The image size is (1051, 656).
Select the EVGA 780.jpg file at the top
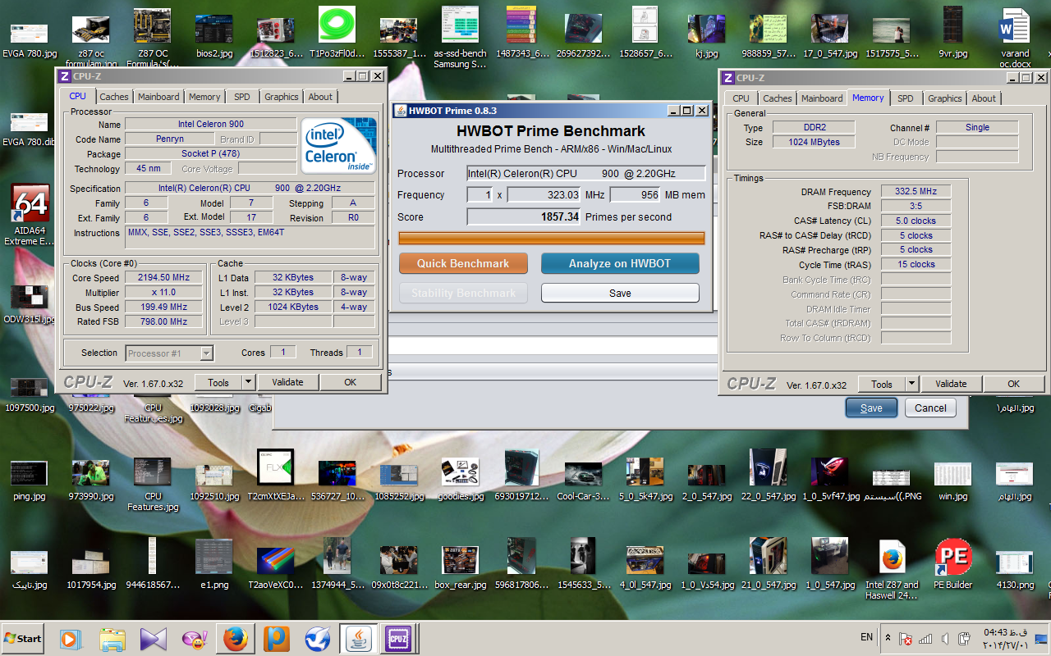click(x=30, y=39)
